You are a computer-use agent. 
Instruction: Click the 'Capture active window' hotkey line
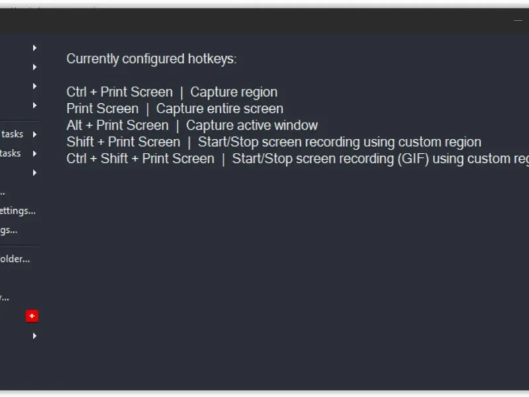(x=192, y=126)
